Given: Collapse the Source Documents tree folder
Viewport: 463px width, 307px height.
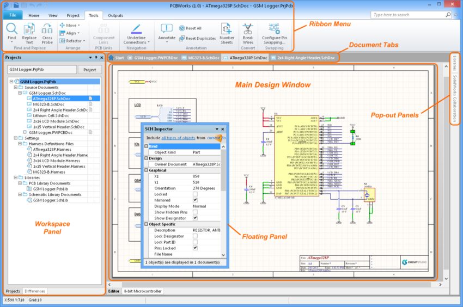Looking at the screenshot, I should pyautogui.click(x=16, y=88).
